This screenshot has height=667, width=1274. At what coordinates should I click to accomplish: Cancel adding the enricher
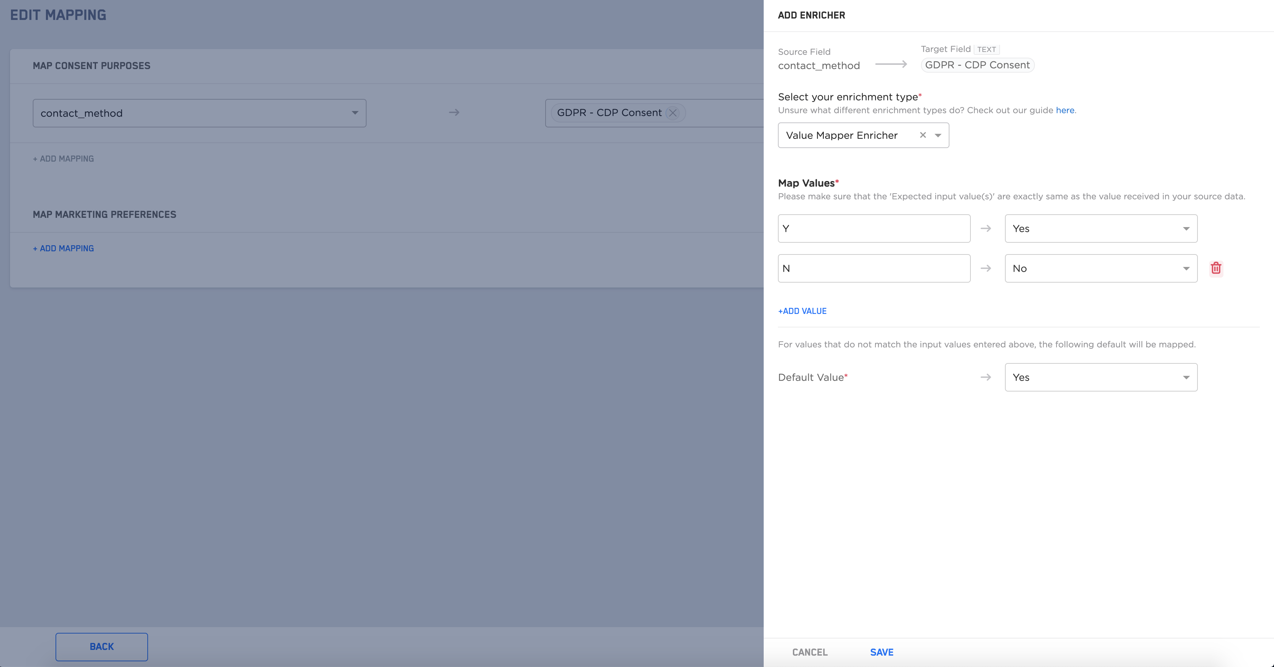810,652
